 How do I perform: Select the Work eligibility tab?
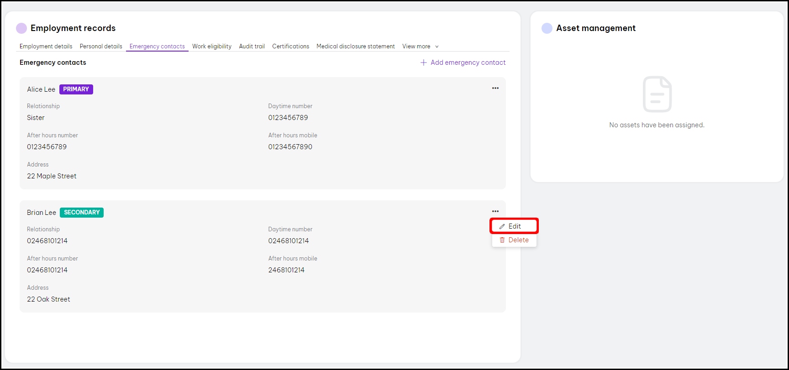tap(211, 47)
